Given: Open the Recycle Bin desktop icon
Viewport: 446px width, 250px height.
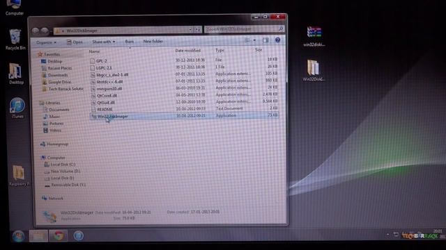Looking at the screenshot, I should [x=15, y=39].
